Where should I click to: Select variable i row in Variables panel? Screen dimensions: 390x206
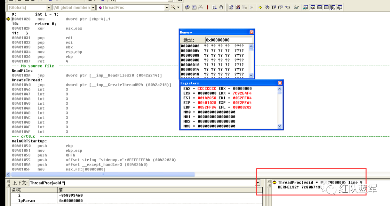click(x=136, y=195)
